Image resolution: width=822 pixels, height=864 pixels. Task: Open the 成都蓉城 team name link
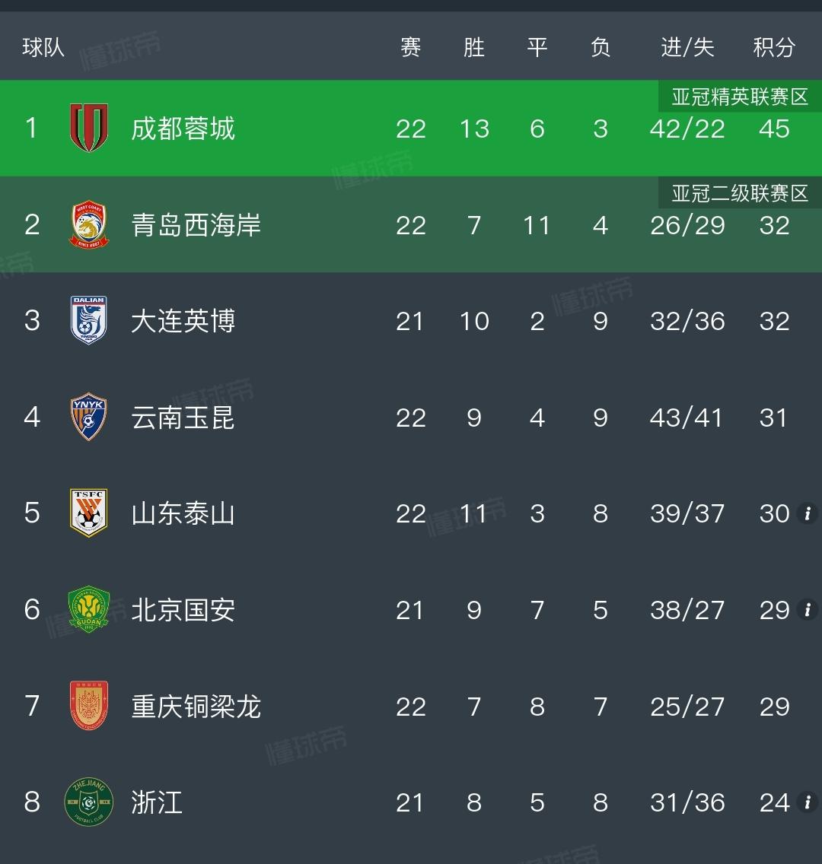183,129
